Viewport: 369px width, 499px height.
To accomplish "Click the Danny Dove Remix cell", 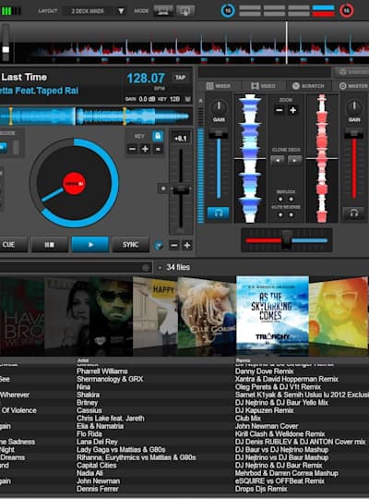I will click(265, 371).
